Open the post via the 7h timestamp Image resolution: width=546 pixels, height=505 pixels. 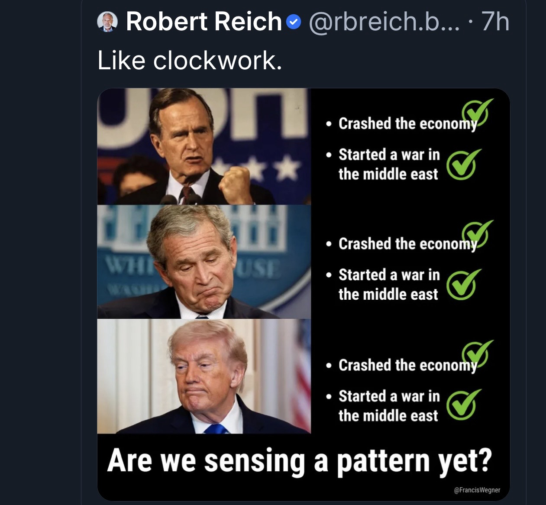[495, 22]
